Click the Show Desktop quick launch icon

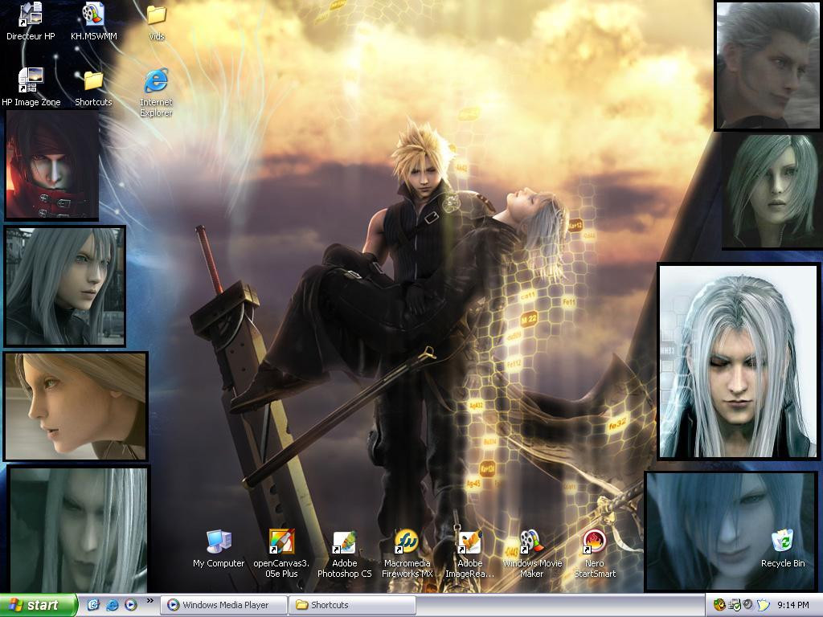click(x=93, y=605)
